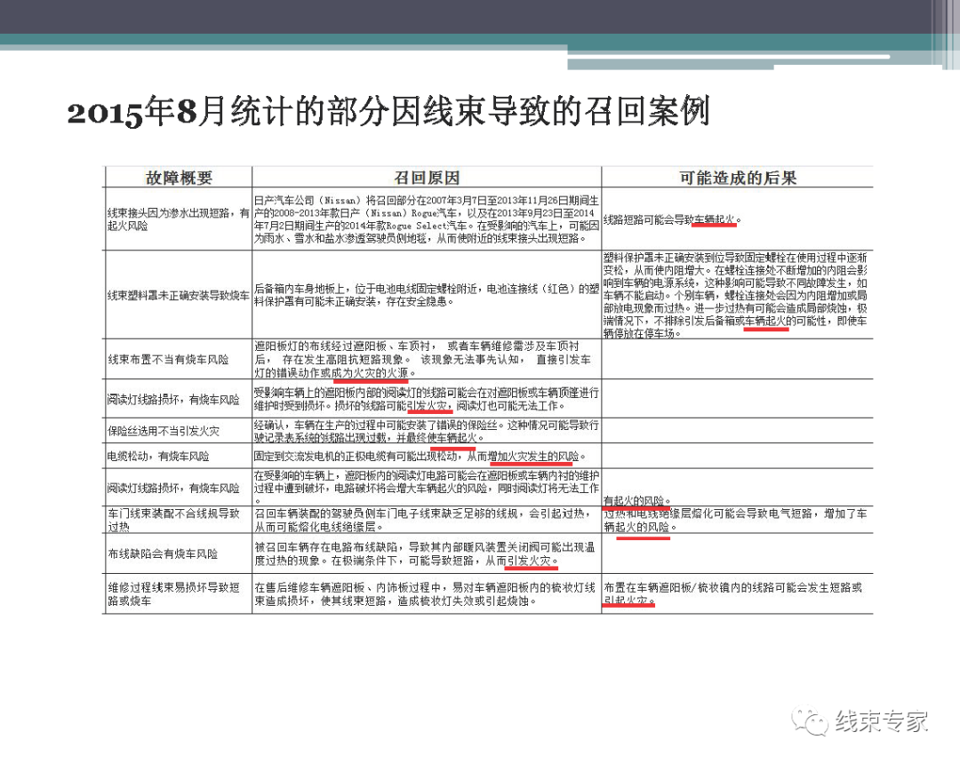Click the cell "车门线束装配不合线规导致过热"
Viewport: 960px width, 764px height.
click(x=174, y=520)
